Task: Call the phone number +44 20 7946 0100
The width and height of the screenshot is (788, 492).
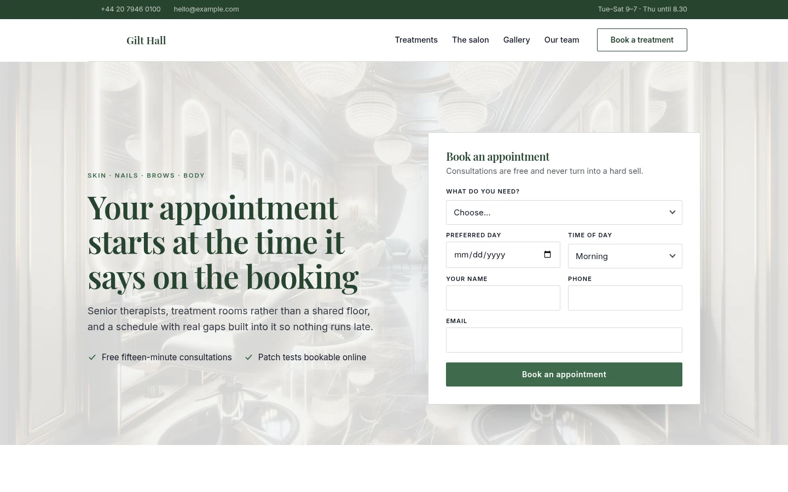Action: coord(130,9)
